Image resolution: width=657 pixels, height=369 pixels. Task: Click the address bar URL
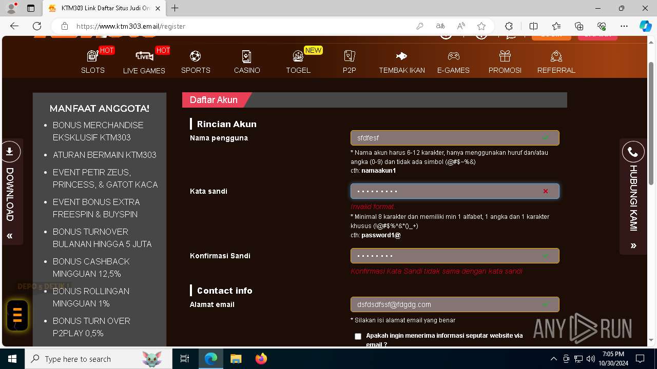pos(131,26)
